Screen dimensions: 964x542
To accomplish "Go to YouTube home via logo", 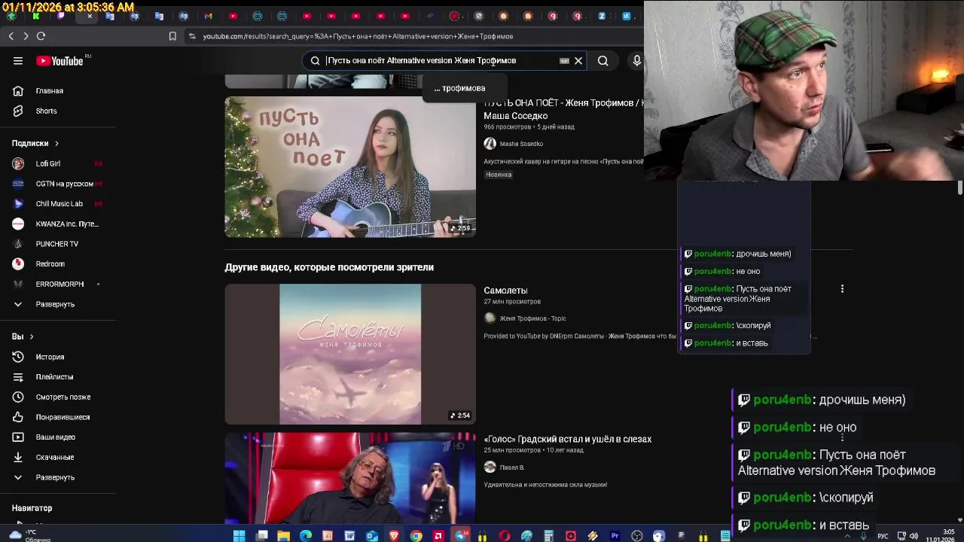I will coord(60,61).
